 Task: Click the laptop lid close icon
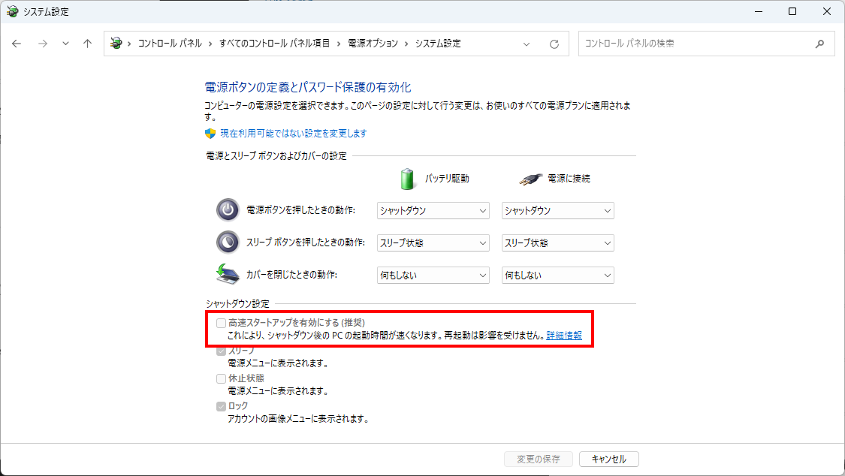[228, 274]
